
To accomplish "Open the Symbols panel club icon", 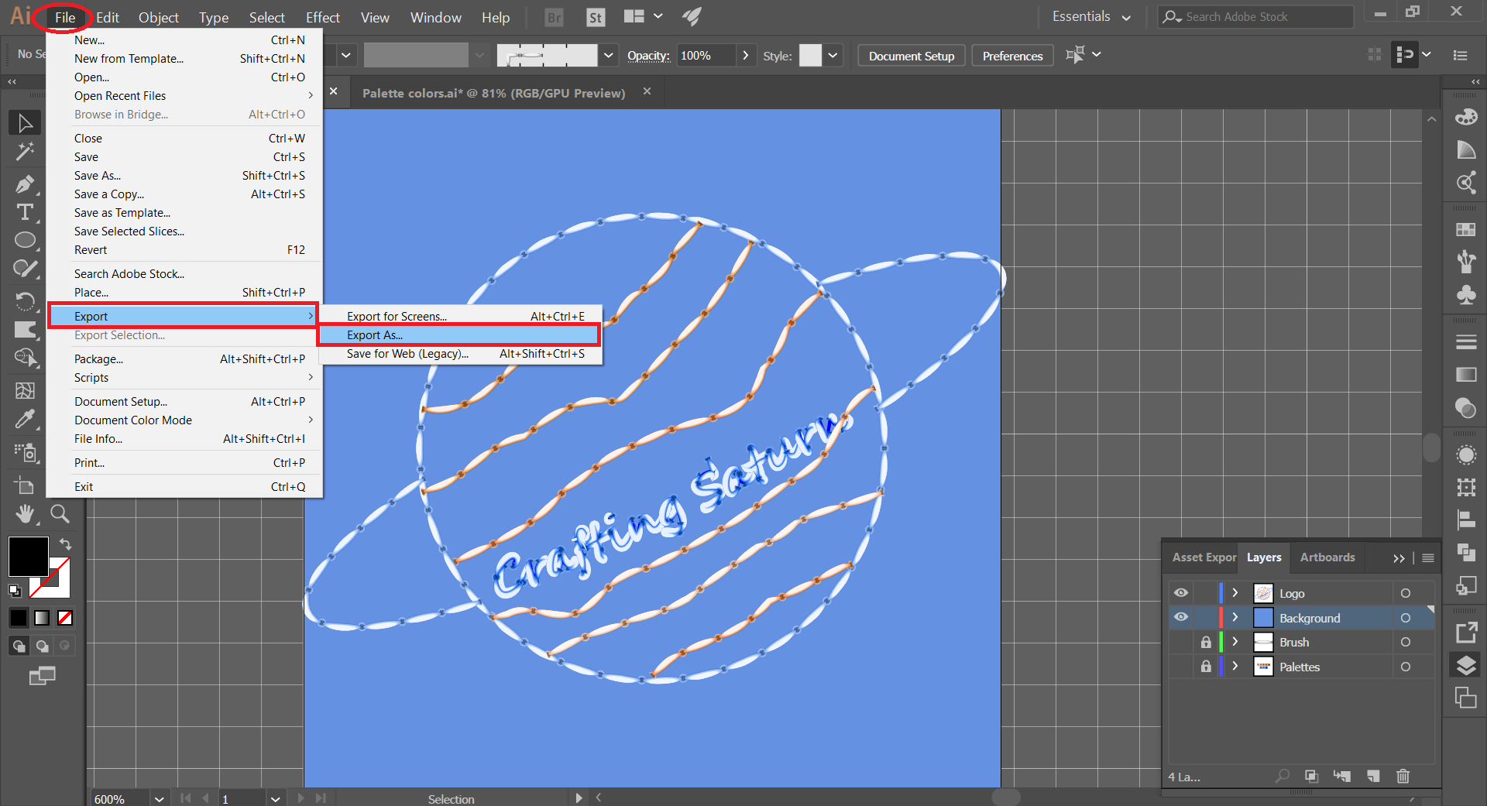I will pyautogui.click(x=1465, y=295).
